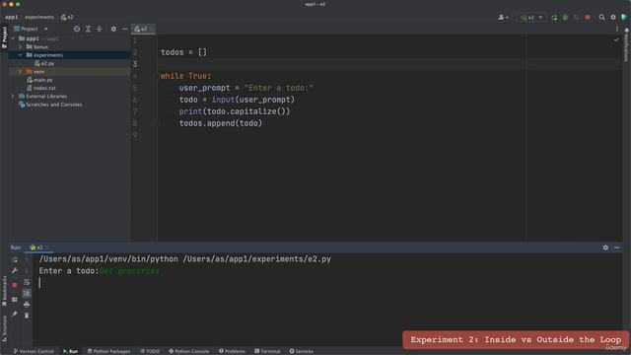
Task: Click e2.py path link in console output
Action: click(257, 259)
